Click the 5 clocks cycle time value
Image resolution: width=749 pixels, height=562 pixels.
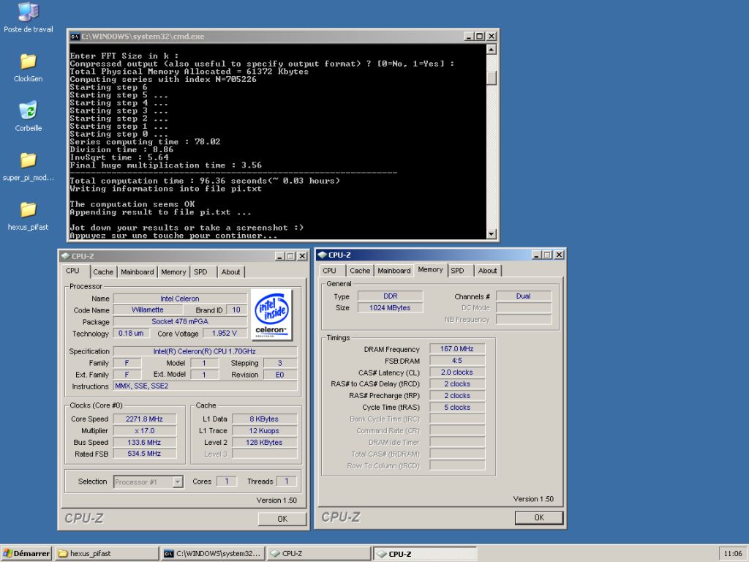tap(457, 407)
